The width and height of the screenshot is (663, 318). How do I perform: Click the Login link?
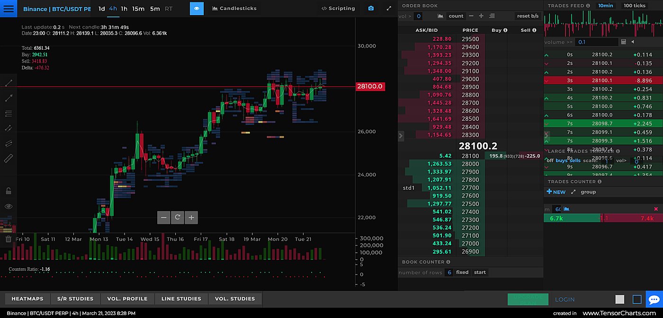point(564,300)
